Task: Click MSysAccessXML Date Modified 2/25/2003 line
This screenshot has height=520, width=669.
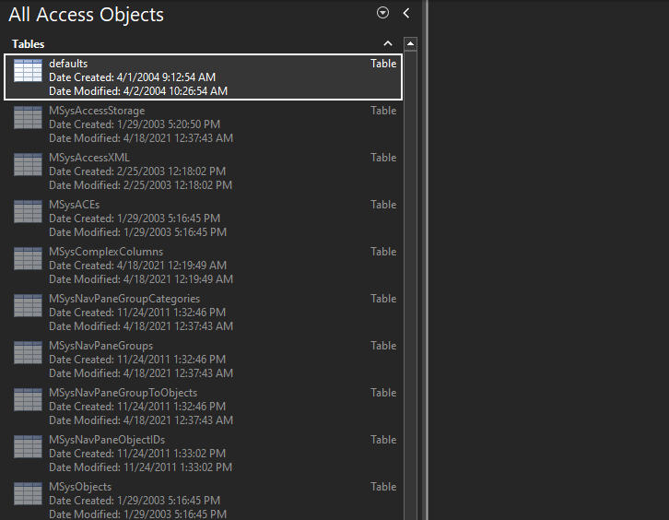Action: 140,185
